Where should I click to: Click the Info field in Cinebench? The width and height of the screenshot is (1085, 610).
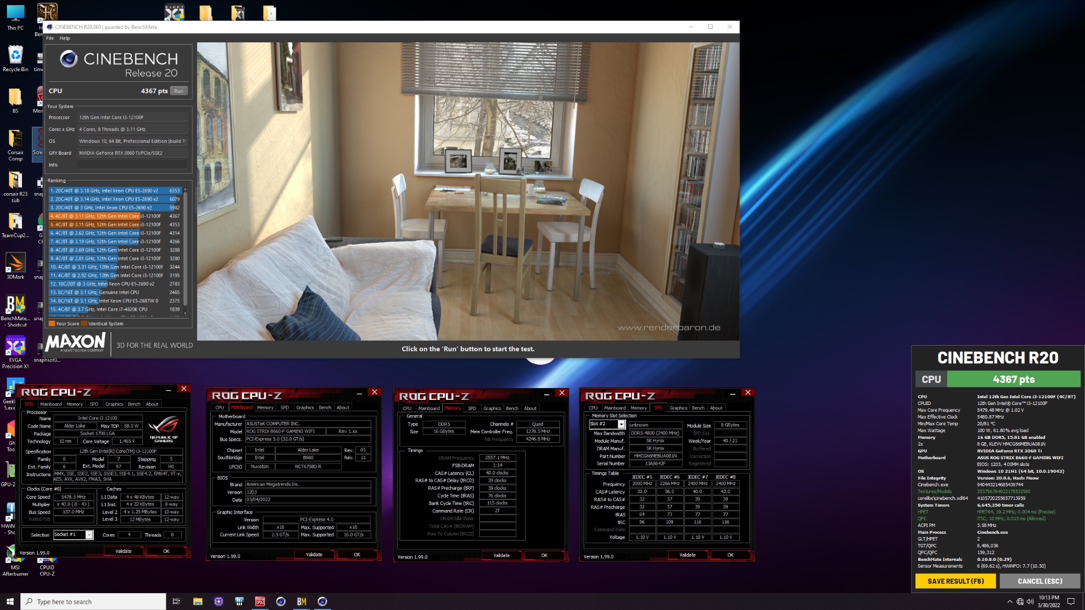pos(132,165)
